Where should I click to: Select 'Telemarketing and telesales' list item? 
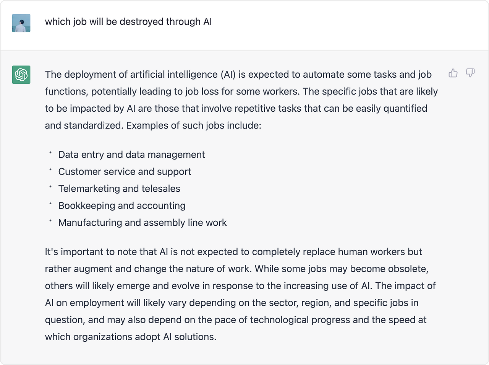click(x=119, y=189)
